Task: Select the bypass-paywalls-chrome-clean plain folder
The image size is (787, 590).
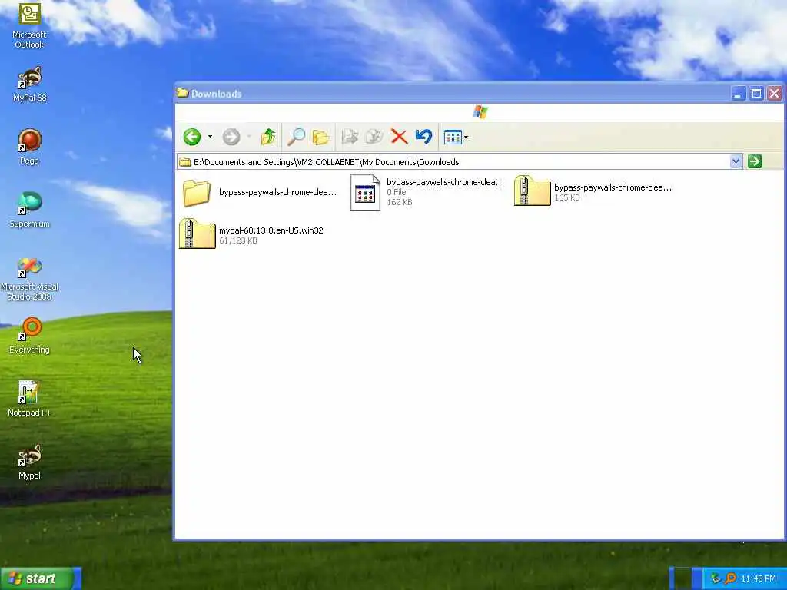Action: click(258, 193)
